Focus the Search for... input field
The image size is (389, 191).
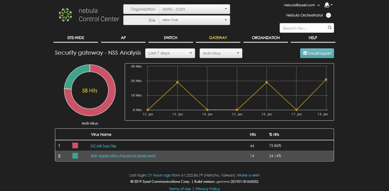(x=304, y=28)
